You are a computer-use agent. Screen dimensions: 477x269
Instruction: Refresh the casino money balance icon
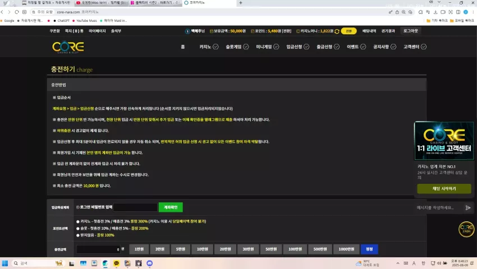click(x=337, y=31)
